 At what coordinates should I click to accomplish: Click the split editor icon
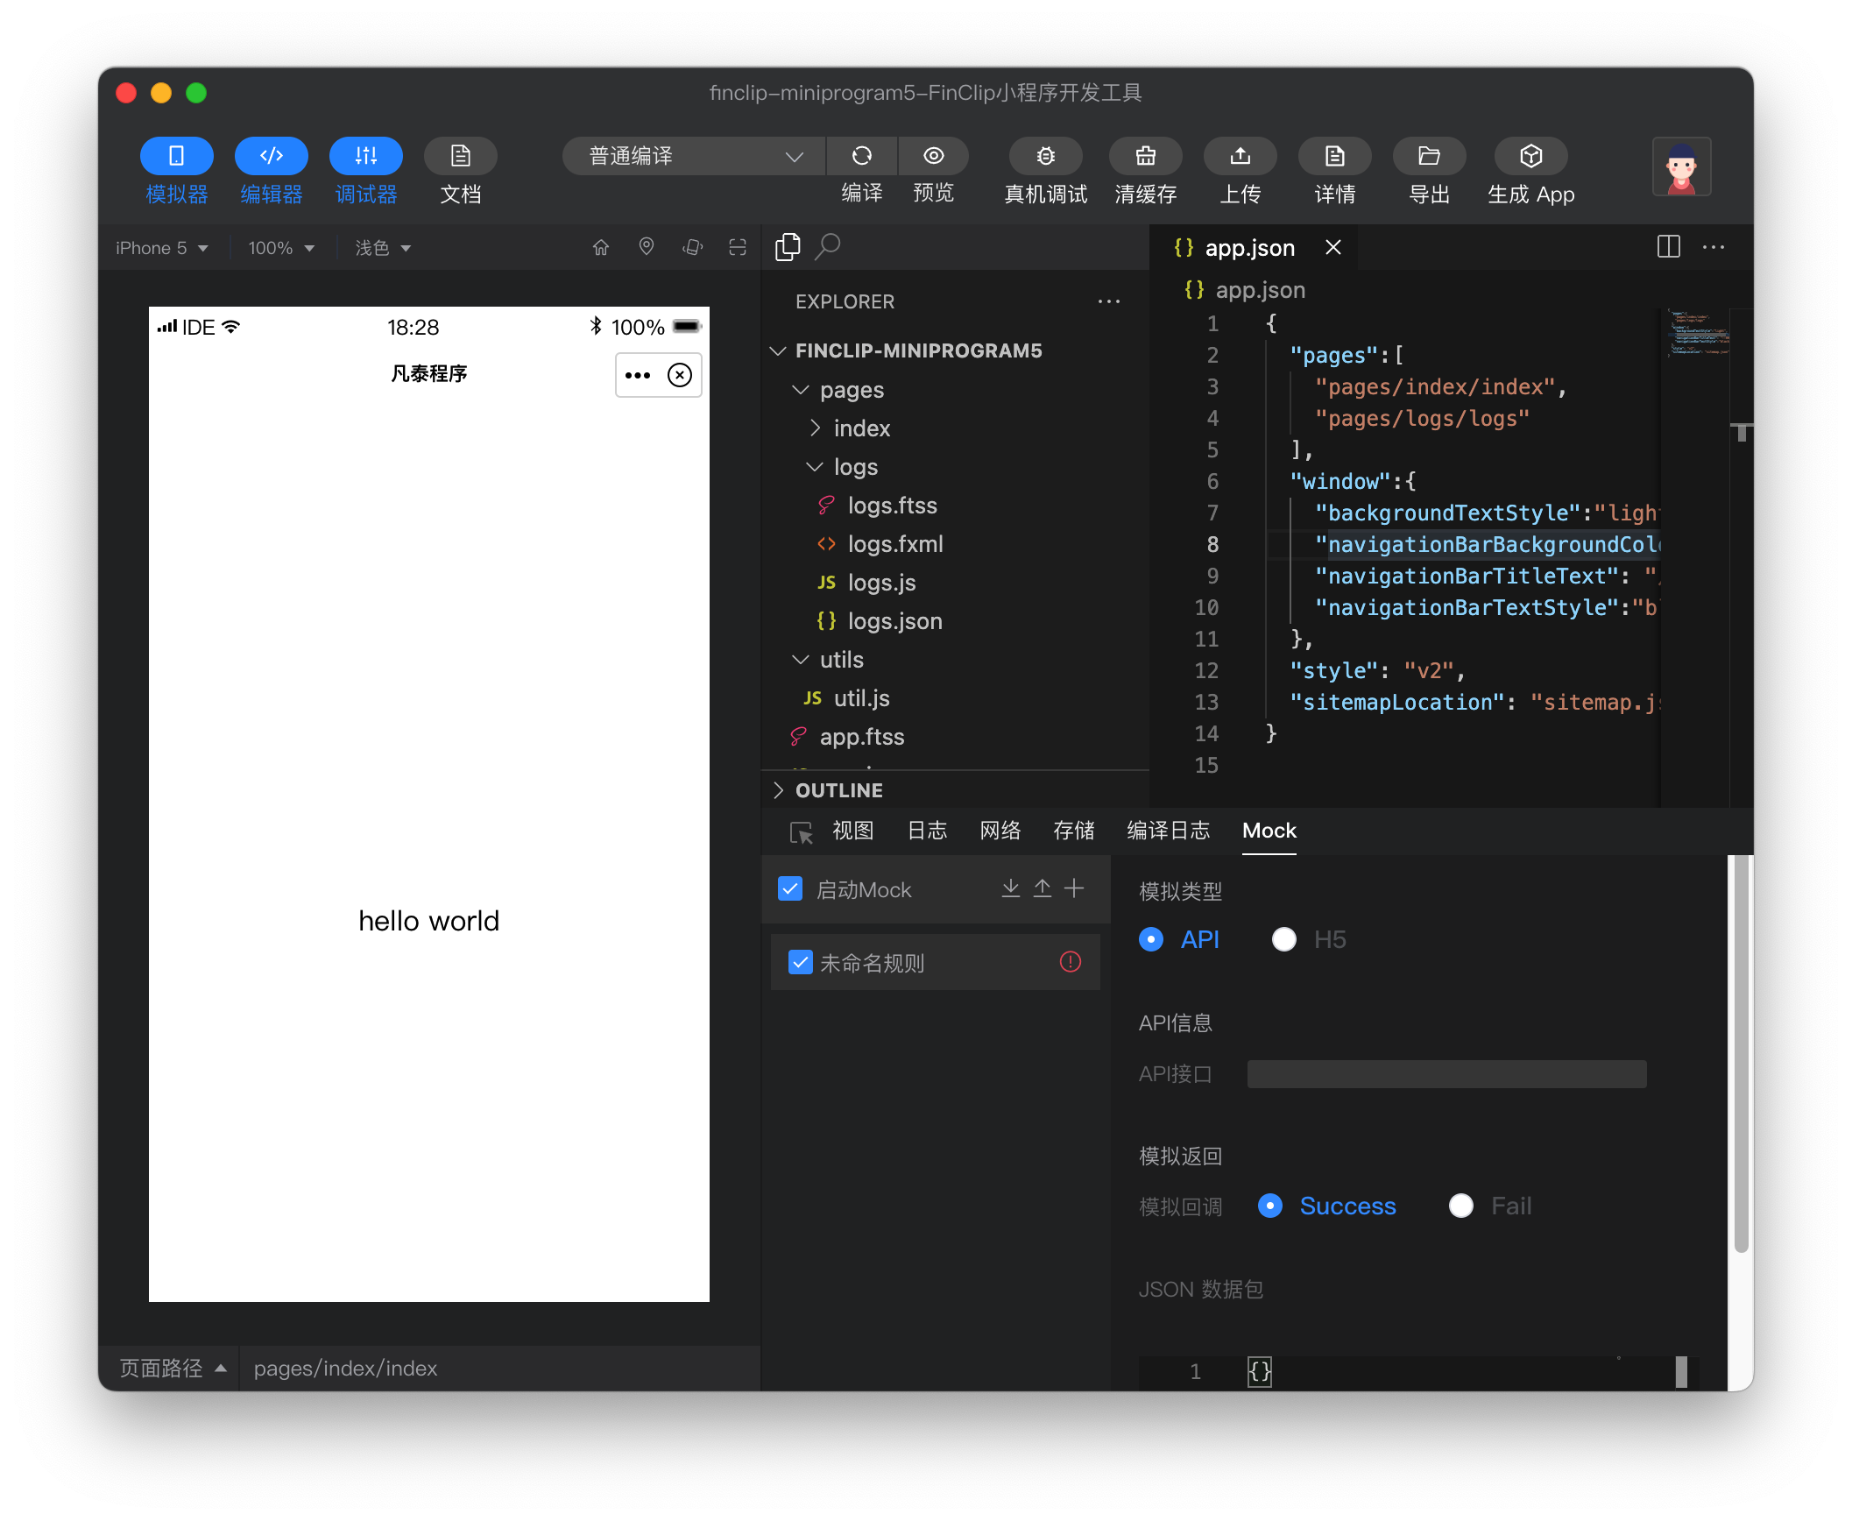(1668, 247)
